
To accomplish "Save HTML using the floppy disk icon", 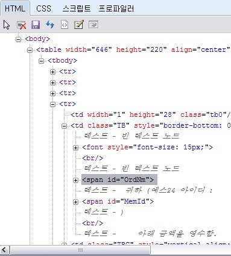I will [x=36, y=25].
